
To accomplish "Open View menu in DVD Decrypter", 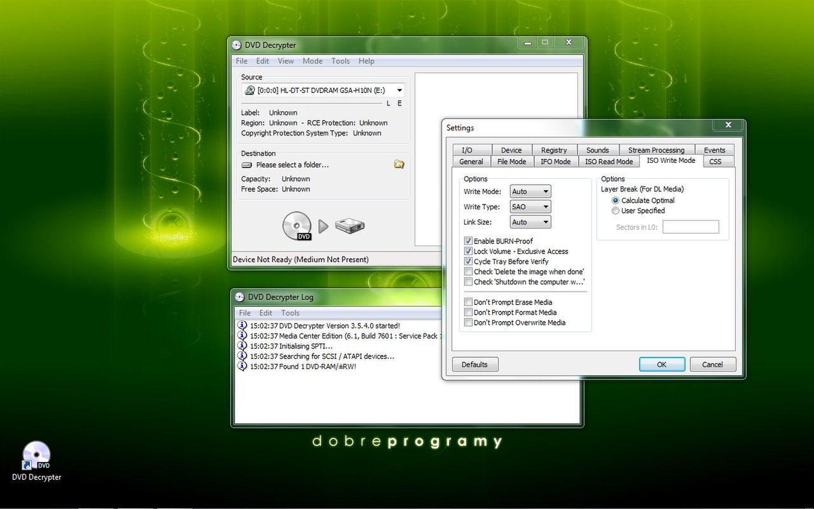I will (286, 61).
